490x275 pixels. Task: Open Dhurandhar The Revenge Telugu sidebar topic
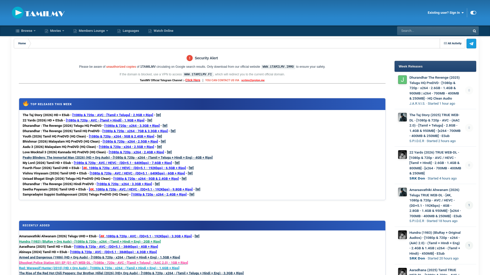435,88
